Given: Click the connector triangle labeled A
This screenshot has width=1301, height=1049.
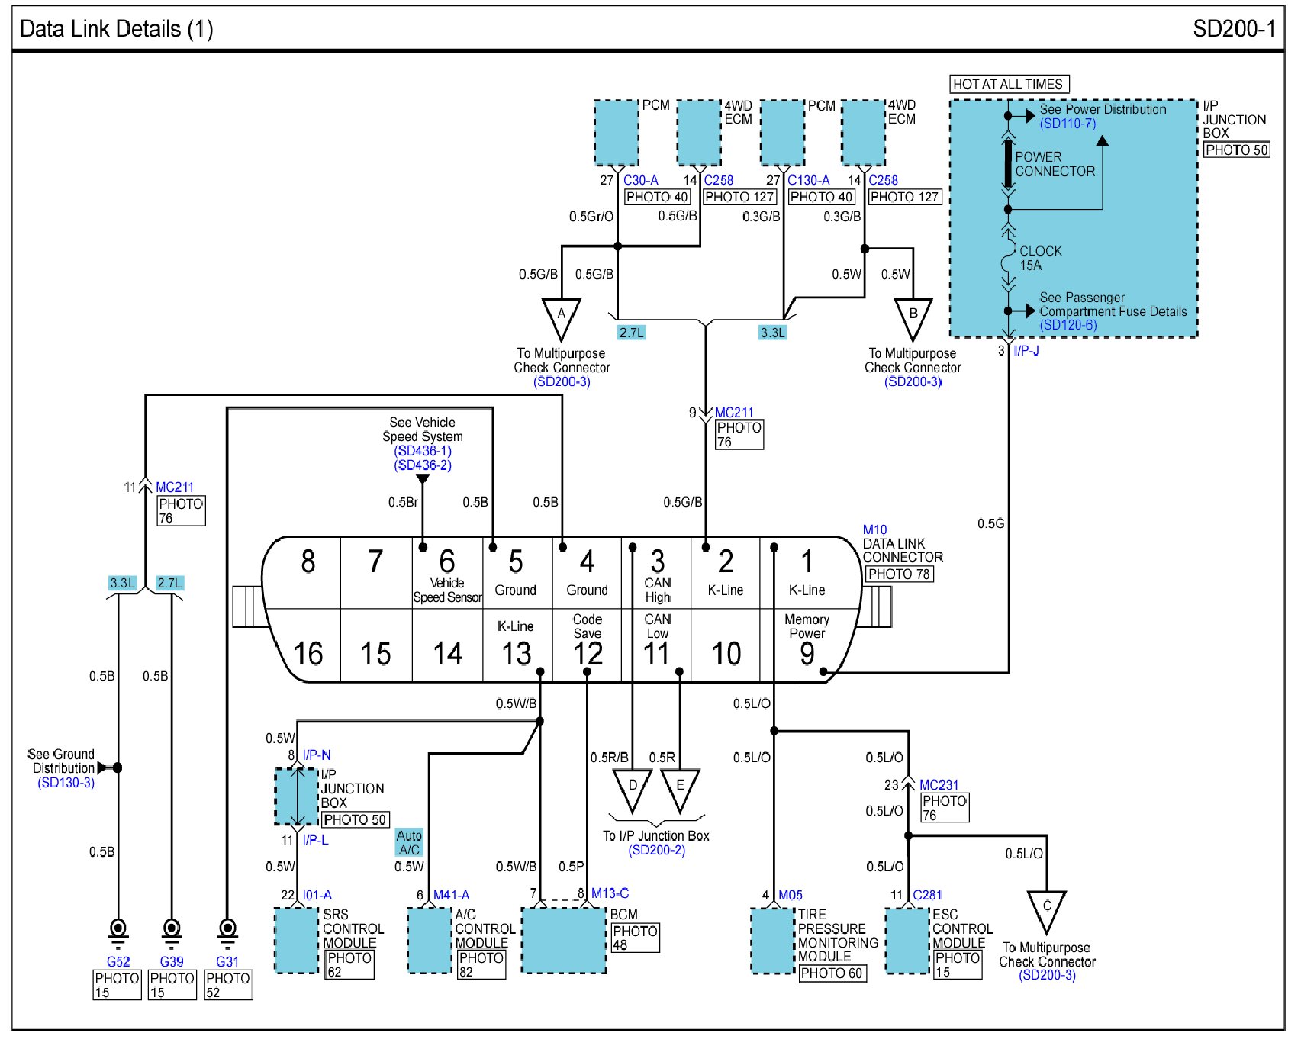Looking at the screenshot, I should pos(561,317).
